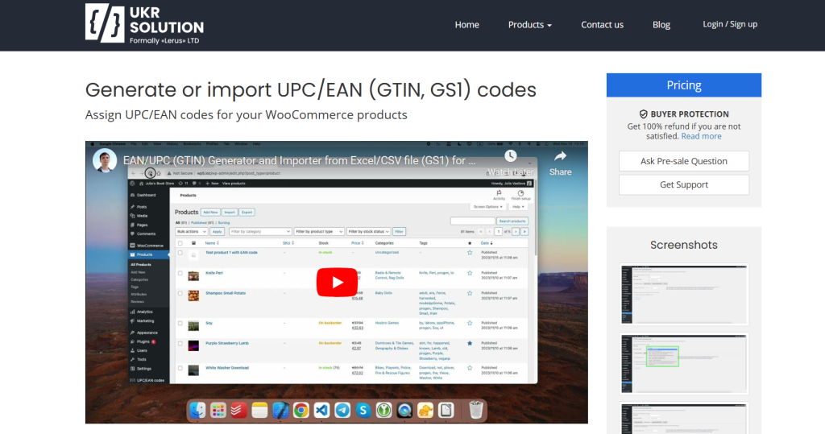Click the QuickTime icon in dock
Viewport: 825px width, 434px height.
[x=404, y=411]
